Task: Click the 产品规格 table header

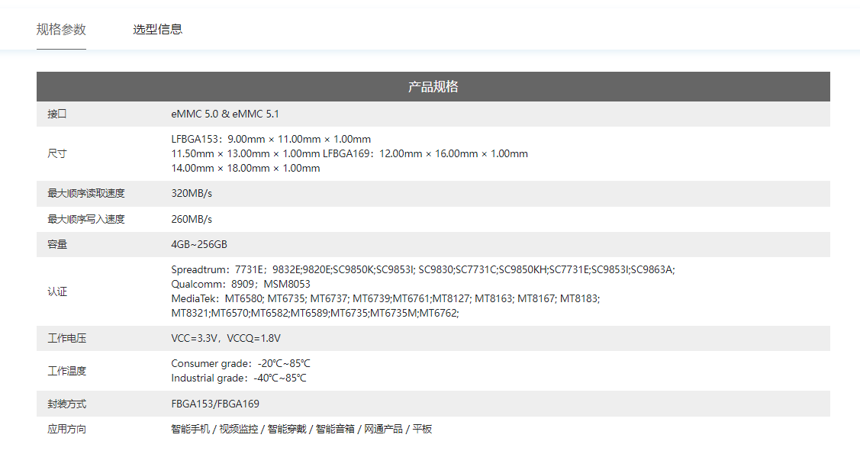Action: point(433,87)
